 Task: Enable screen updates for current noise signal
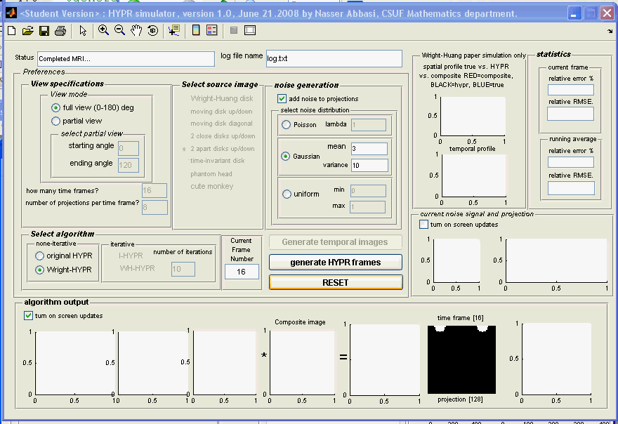(x=423, y=225)
